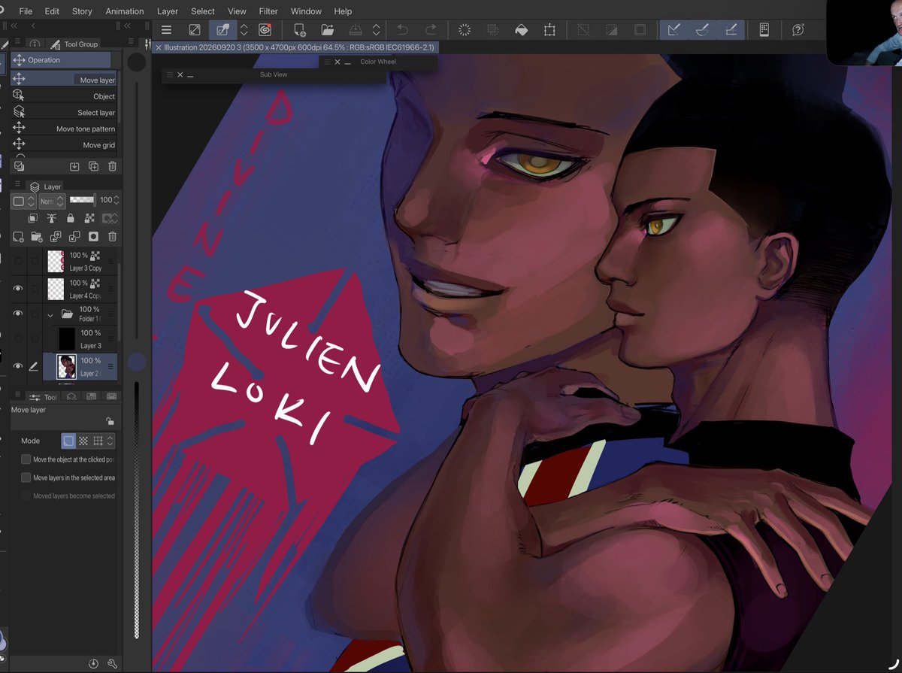Open the layer blending mode dropdown
902x673 pixels.
coord(52,201)
